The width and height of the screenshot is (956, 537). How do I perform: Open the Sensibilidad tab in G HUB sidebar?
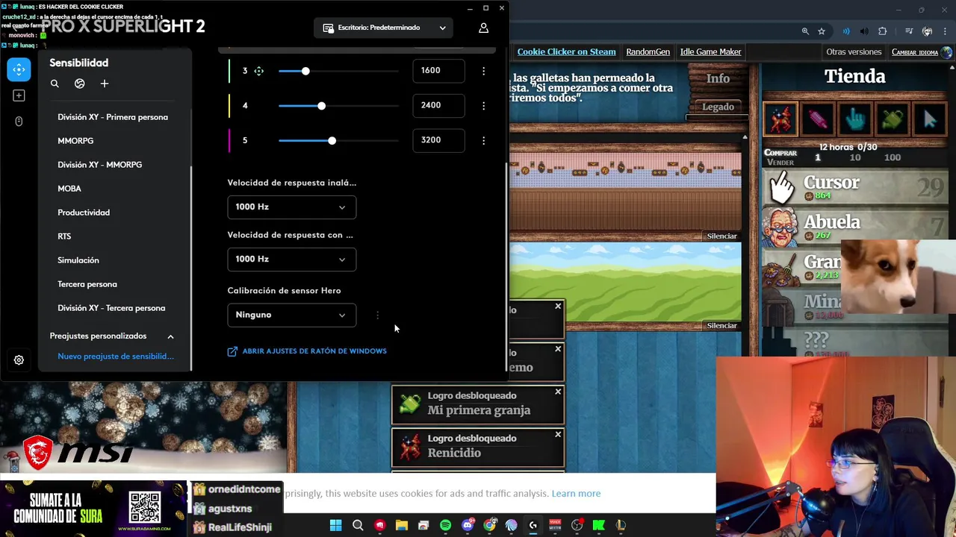coord(19,69)
